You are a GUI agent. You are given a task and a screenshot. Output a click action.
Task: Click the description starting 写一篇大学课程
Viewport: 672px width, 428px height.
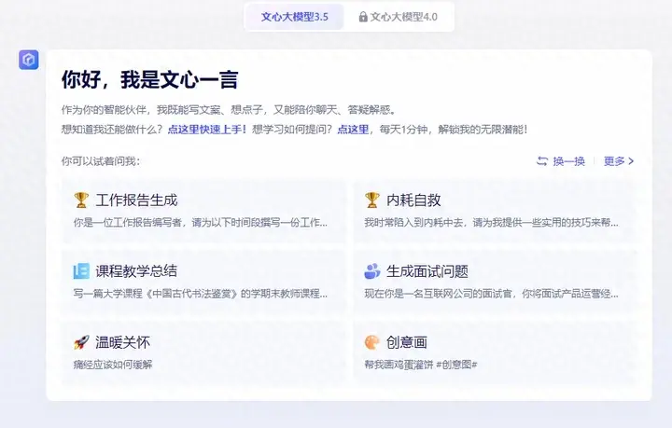[201, 294]
